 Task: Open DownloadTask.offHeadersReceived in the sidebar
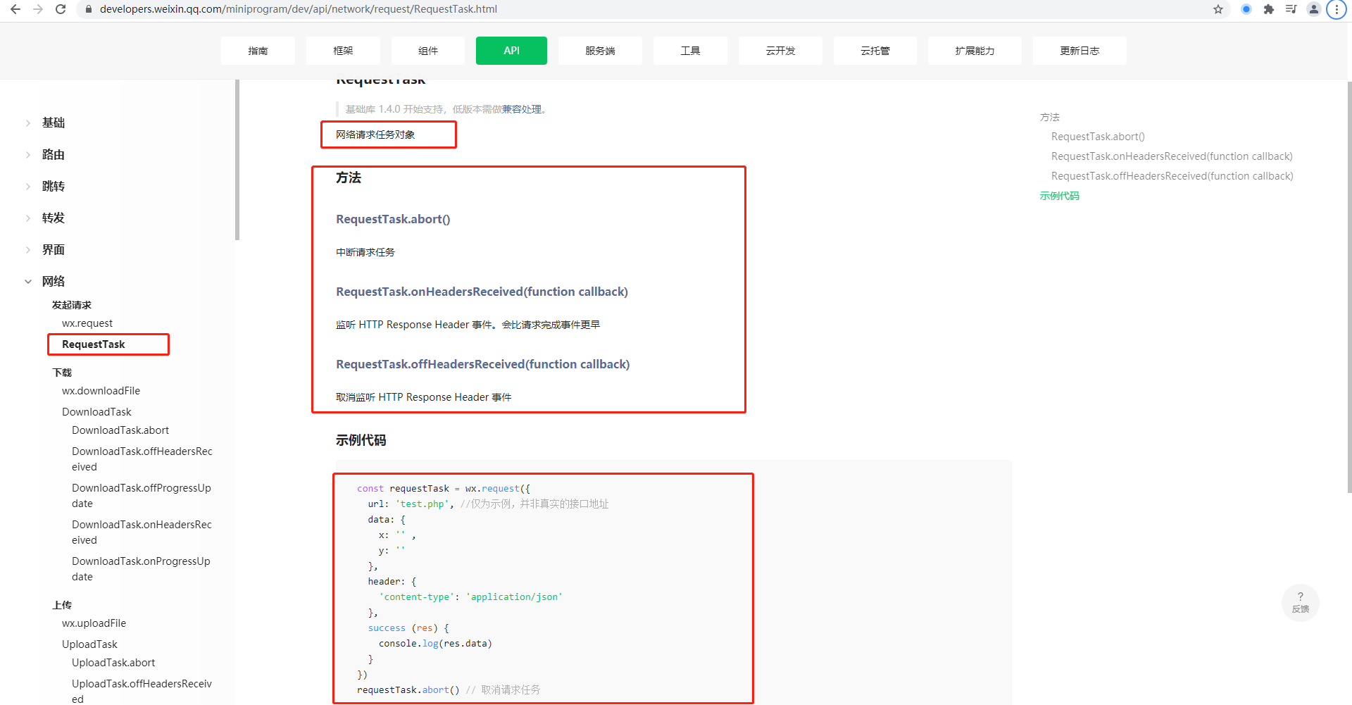click(x=142, y=459)
